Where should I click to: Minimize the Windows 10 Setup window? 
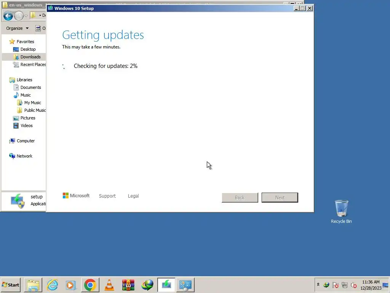click(296, 8)
